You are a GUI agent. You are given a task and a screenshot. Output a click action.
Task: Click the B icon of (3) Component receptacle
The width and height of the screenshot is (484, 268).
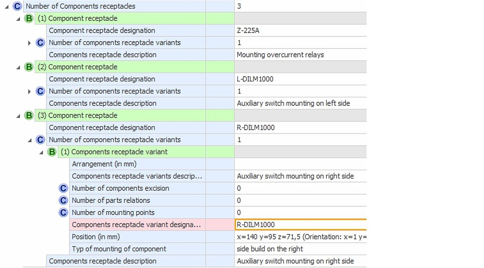coord(29,115)
